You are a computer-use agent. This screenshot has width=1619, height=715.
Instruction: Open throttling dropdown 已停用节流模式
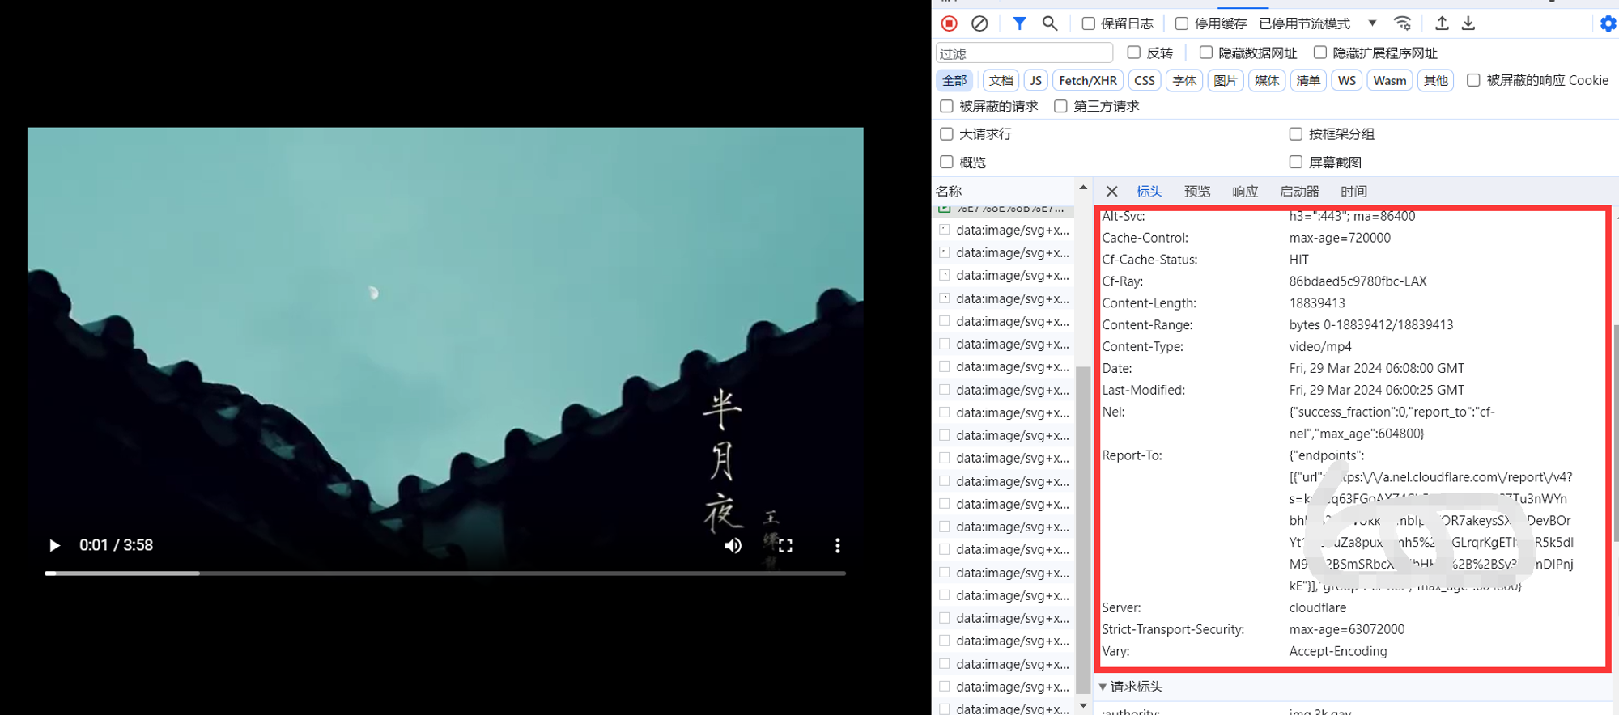[x=1318, y=23]
